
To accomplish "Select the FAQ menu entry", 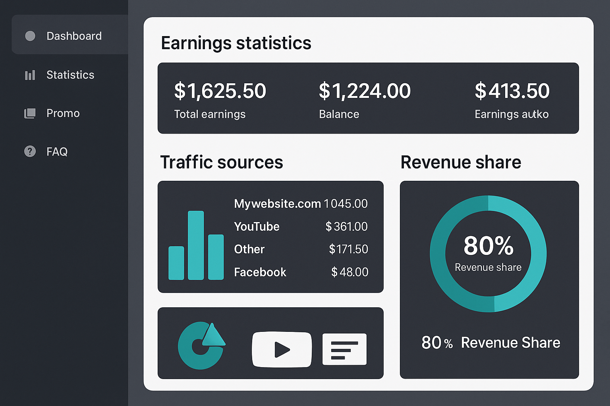I will [x=57, y=151].
